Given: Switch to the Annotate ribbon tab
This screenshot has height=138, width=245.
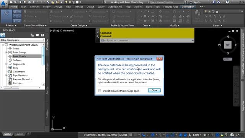Looking at the screenshot, I should [x=35, y=7].
